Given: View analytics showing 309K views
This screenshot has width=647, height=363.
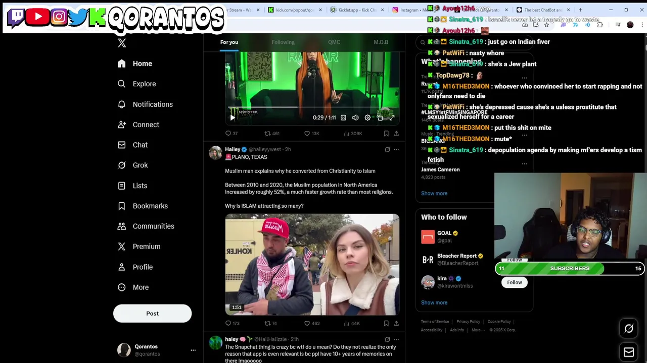Looking at the screenshot, I should [x=352, y=134].
